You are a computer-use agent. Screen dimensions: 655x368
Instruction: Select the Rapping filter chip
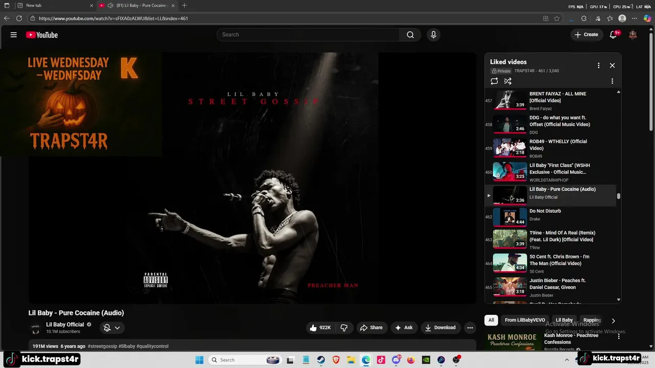click(592, 320)
